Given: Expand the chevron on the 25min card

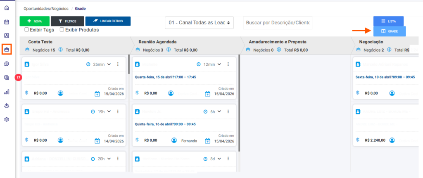Looking at the screenshot, I should click(109, 64).
